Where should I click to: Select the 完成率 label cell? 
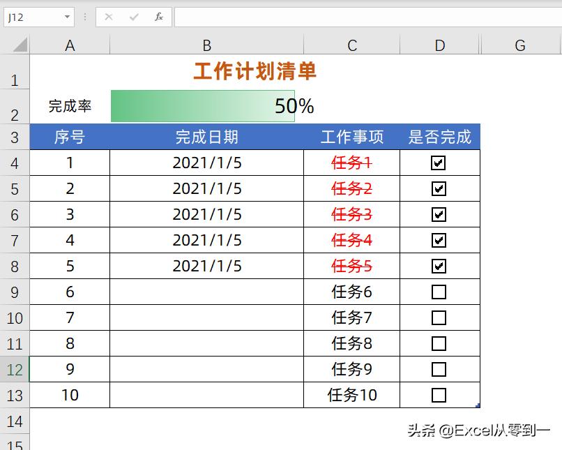[x=70, y=106]
